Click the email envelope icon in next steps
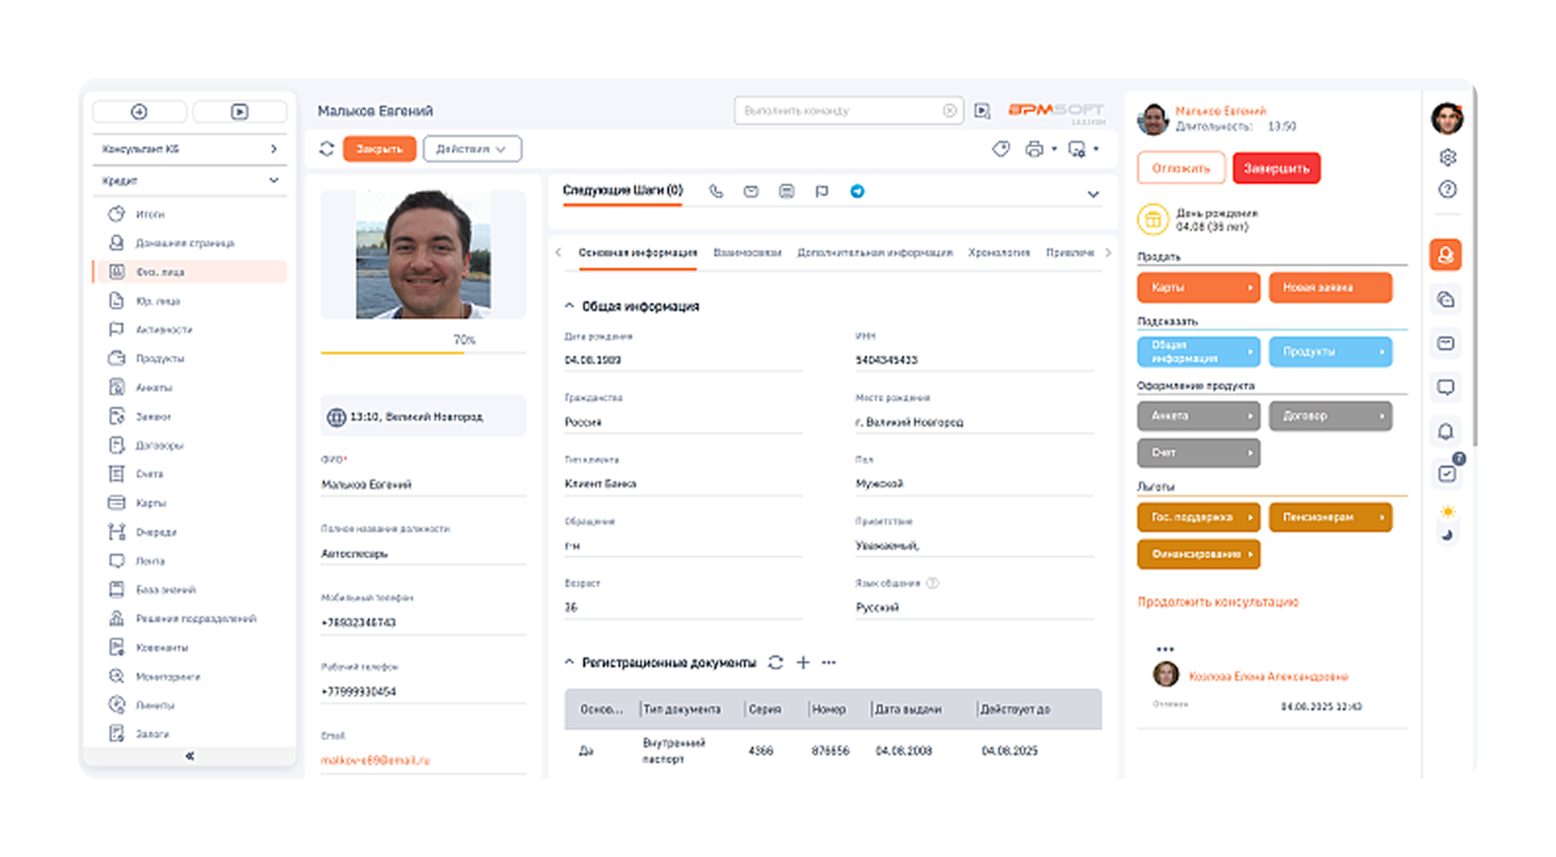 pos(751,192)
